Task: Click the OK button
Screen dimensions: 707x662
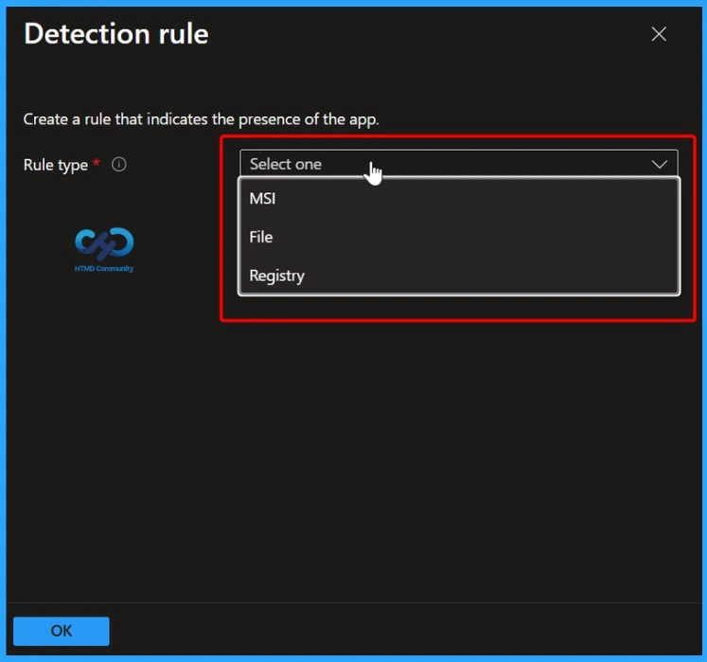Action: tap(62, 631)
